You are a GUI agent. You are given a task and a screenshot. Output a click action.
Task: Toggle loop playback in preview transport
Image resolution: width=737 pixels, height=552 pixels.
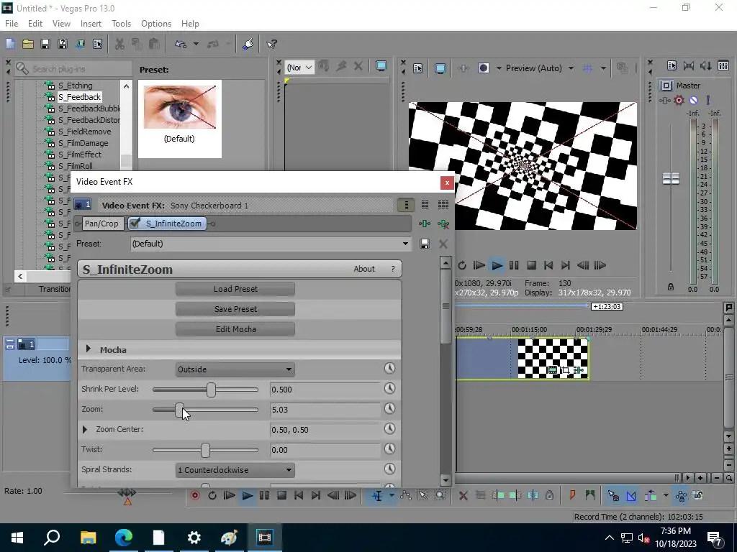[x=462, y=265]
